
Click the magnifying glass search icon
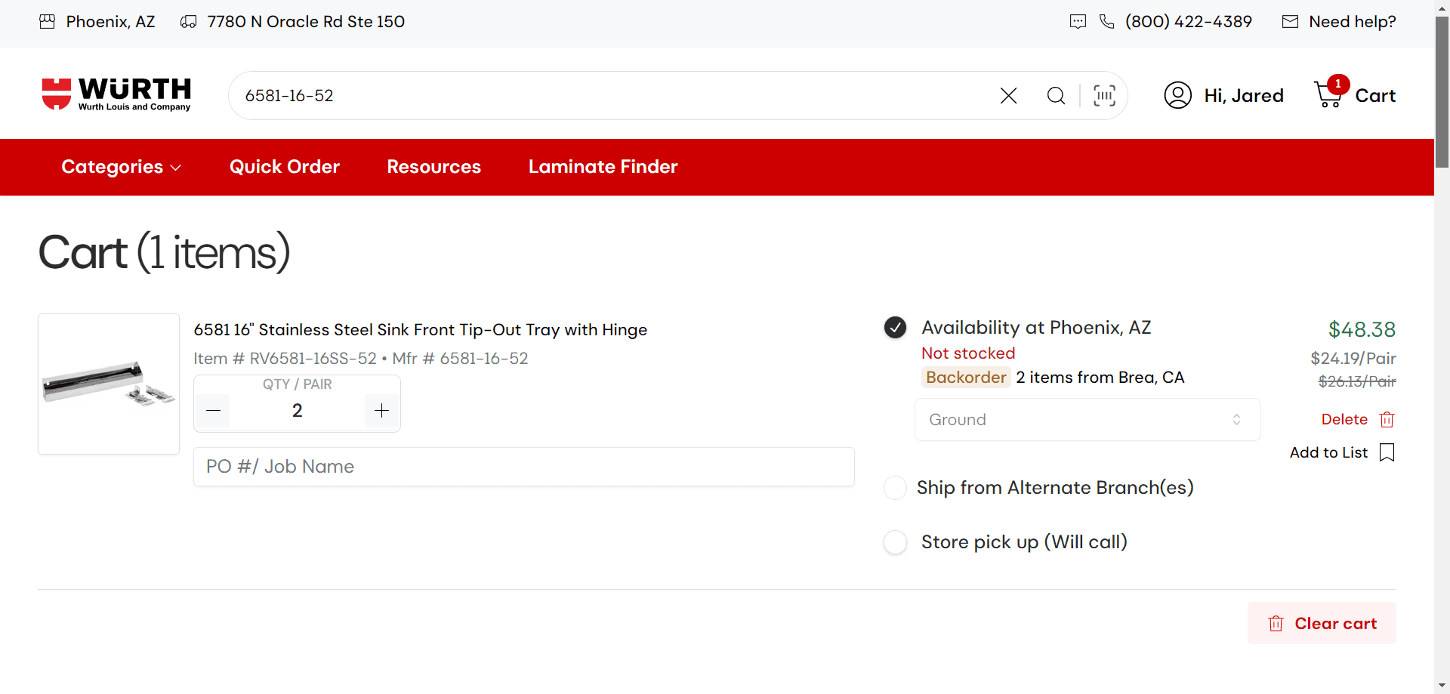click(1056, 95)
